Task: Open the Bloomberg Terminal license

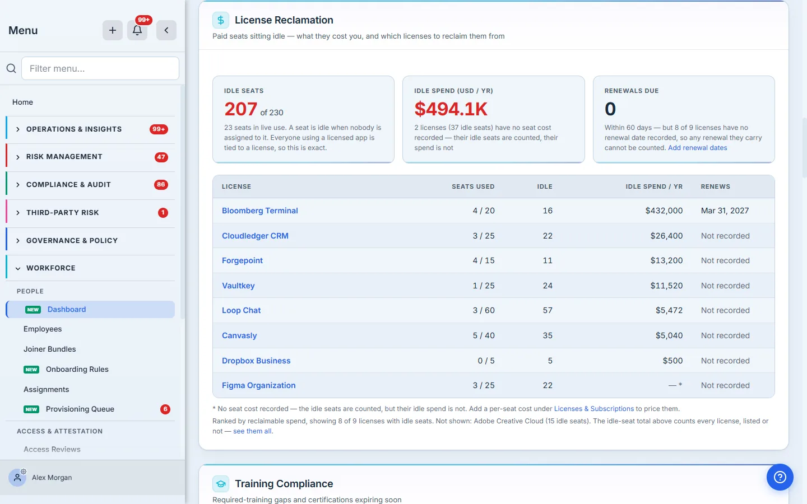Action: click(x=260, y=211)
